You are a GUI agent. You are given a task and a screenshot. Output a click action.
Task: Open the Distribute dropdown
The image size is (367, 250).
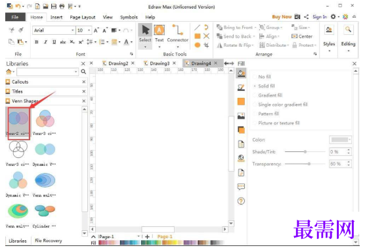coord(274,45)
